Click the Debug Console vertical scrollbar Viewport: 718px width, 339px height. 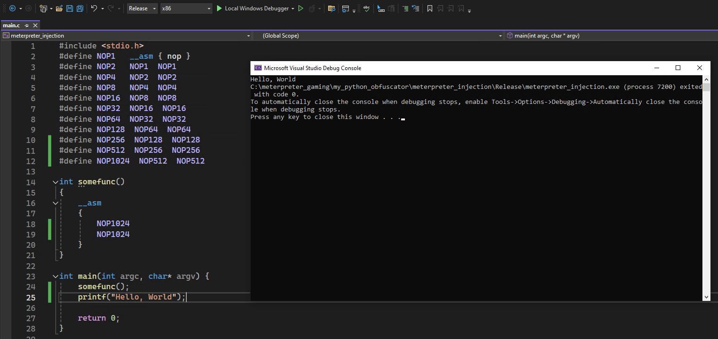click(706, 188)
